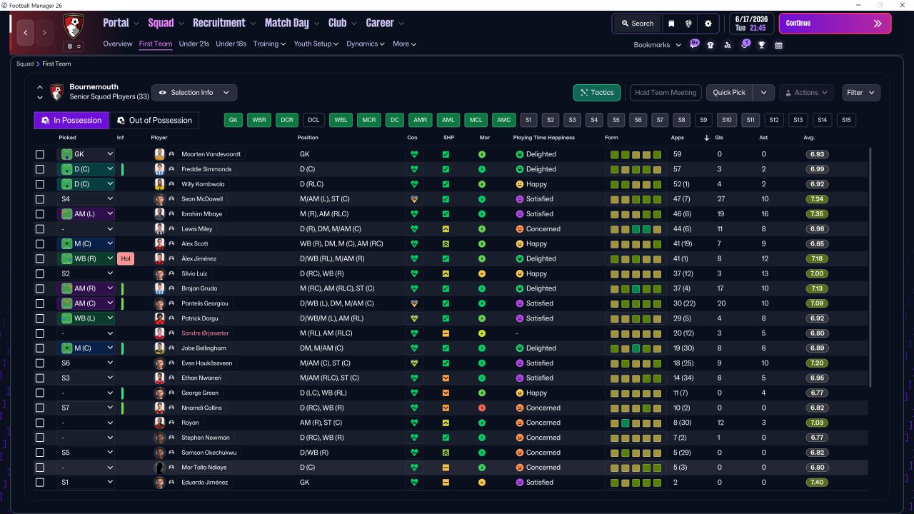This screenshot has width=914, height=514.
Task: Click the globe icon in top bar
Action: (689, 24)
